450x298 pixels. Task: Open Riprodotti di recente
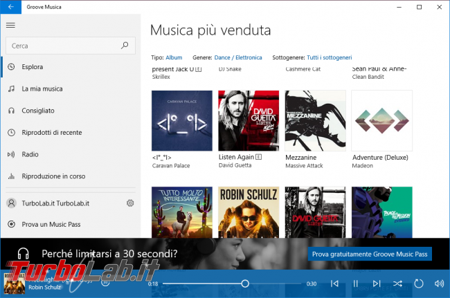point(71,132)
